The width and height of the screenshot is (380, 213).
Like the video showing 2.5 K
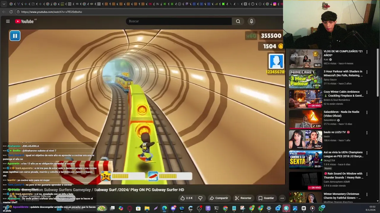pos(186,198)
